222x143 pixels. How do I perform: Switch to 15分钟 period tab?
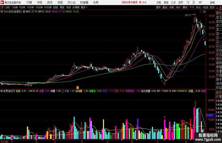point(30,7)
